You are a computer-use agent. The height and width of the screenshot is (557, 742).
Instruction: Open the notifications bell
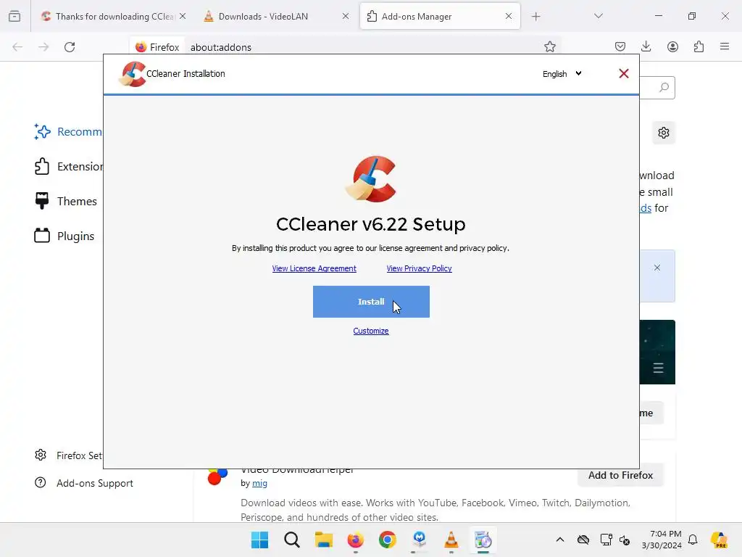pyautogui.click(x=693, y=540)
